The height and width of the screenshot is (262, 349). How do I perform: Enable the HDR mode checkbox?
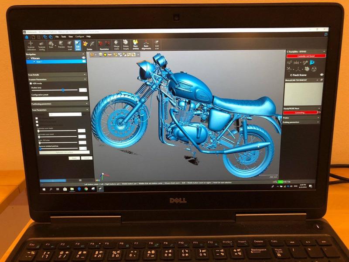click(30, 83)
